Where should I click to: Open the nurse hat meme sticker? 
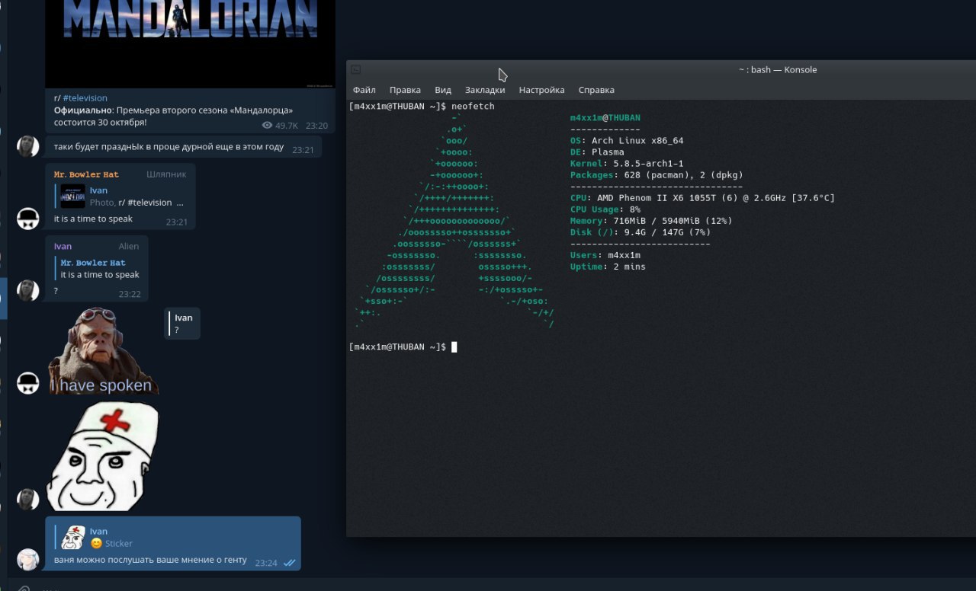click(104, 456)
